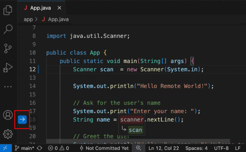Viewport: 246px width, 152px height.
Task: Click line number 12 in the gutter
Action: pyautogui.click(x=32, y=69)
